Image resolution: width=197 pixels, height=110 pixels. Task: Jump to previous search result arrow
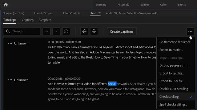pos(46,31)
